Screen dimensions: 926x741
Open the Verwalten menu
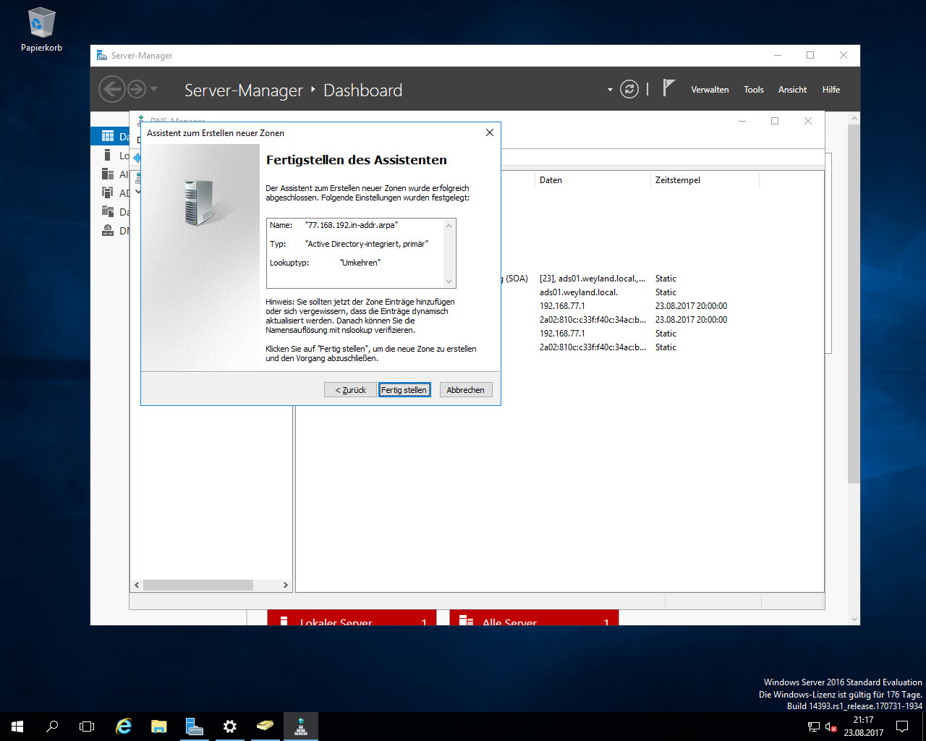[710, 90]
